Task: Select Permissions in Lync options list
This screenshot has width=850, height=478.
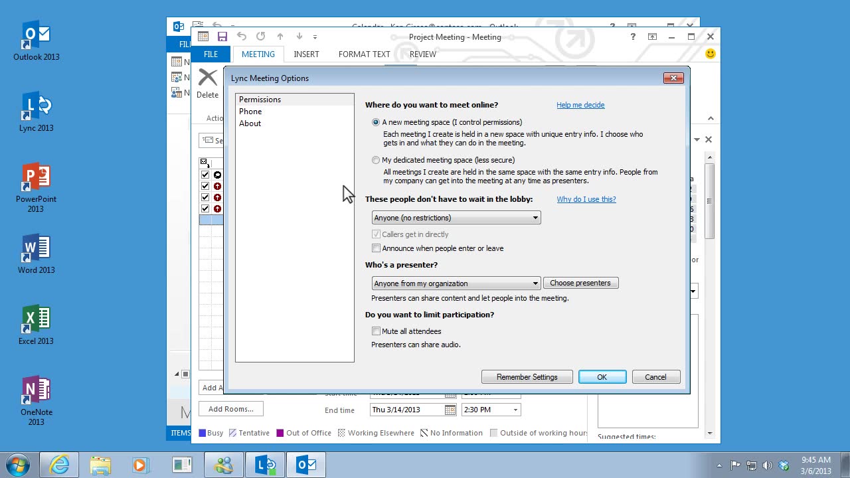Action: 295,100
